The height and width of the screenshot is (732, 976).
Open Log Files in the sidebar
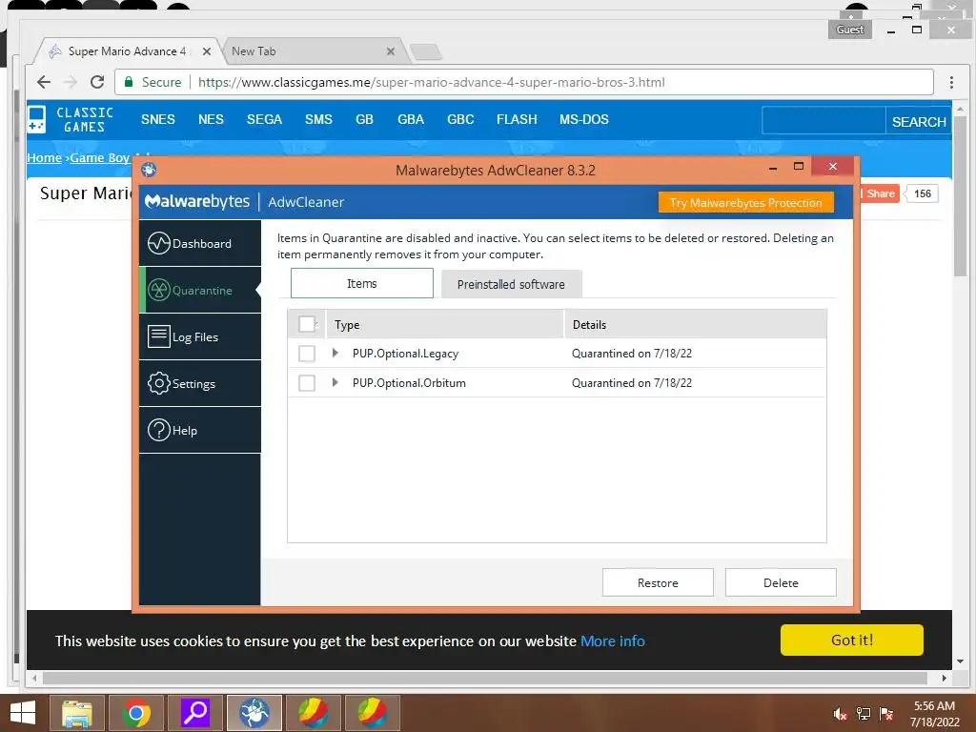click(x=200, y=336)
